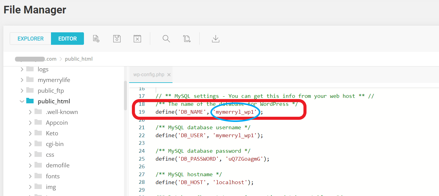Expand the css folder
The height and width of the screenshot is (196, 439).
click(x=30, y=155)
